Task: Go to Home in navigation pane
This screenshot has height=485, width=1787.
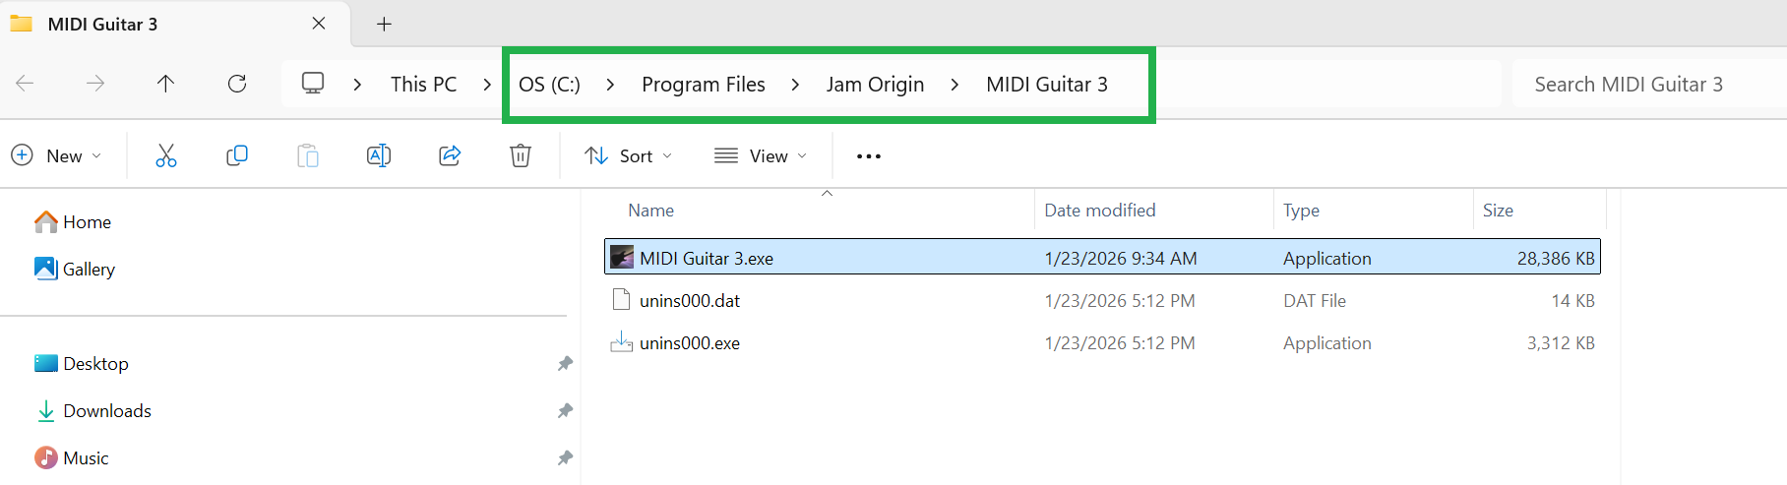Action: coord(87,222)
